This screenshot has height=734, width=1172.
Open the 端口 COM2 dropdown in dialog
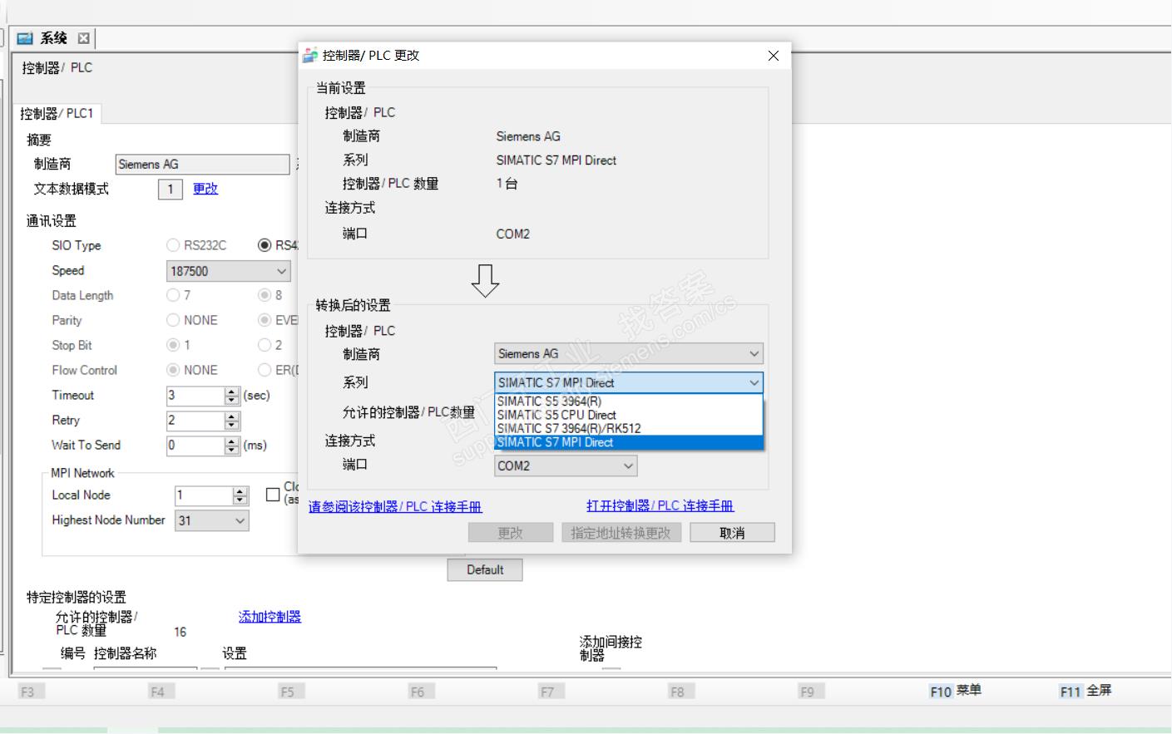click(566, 466)
